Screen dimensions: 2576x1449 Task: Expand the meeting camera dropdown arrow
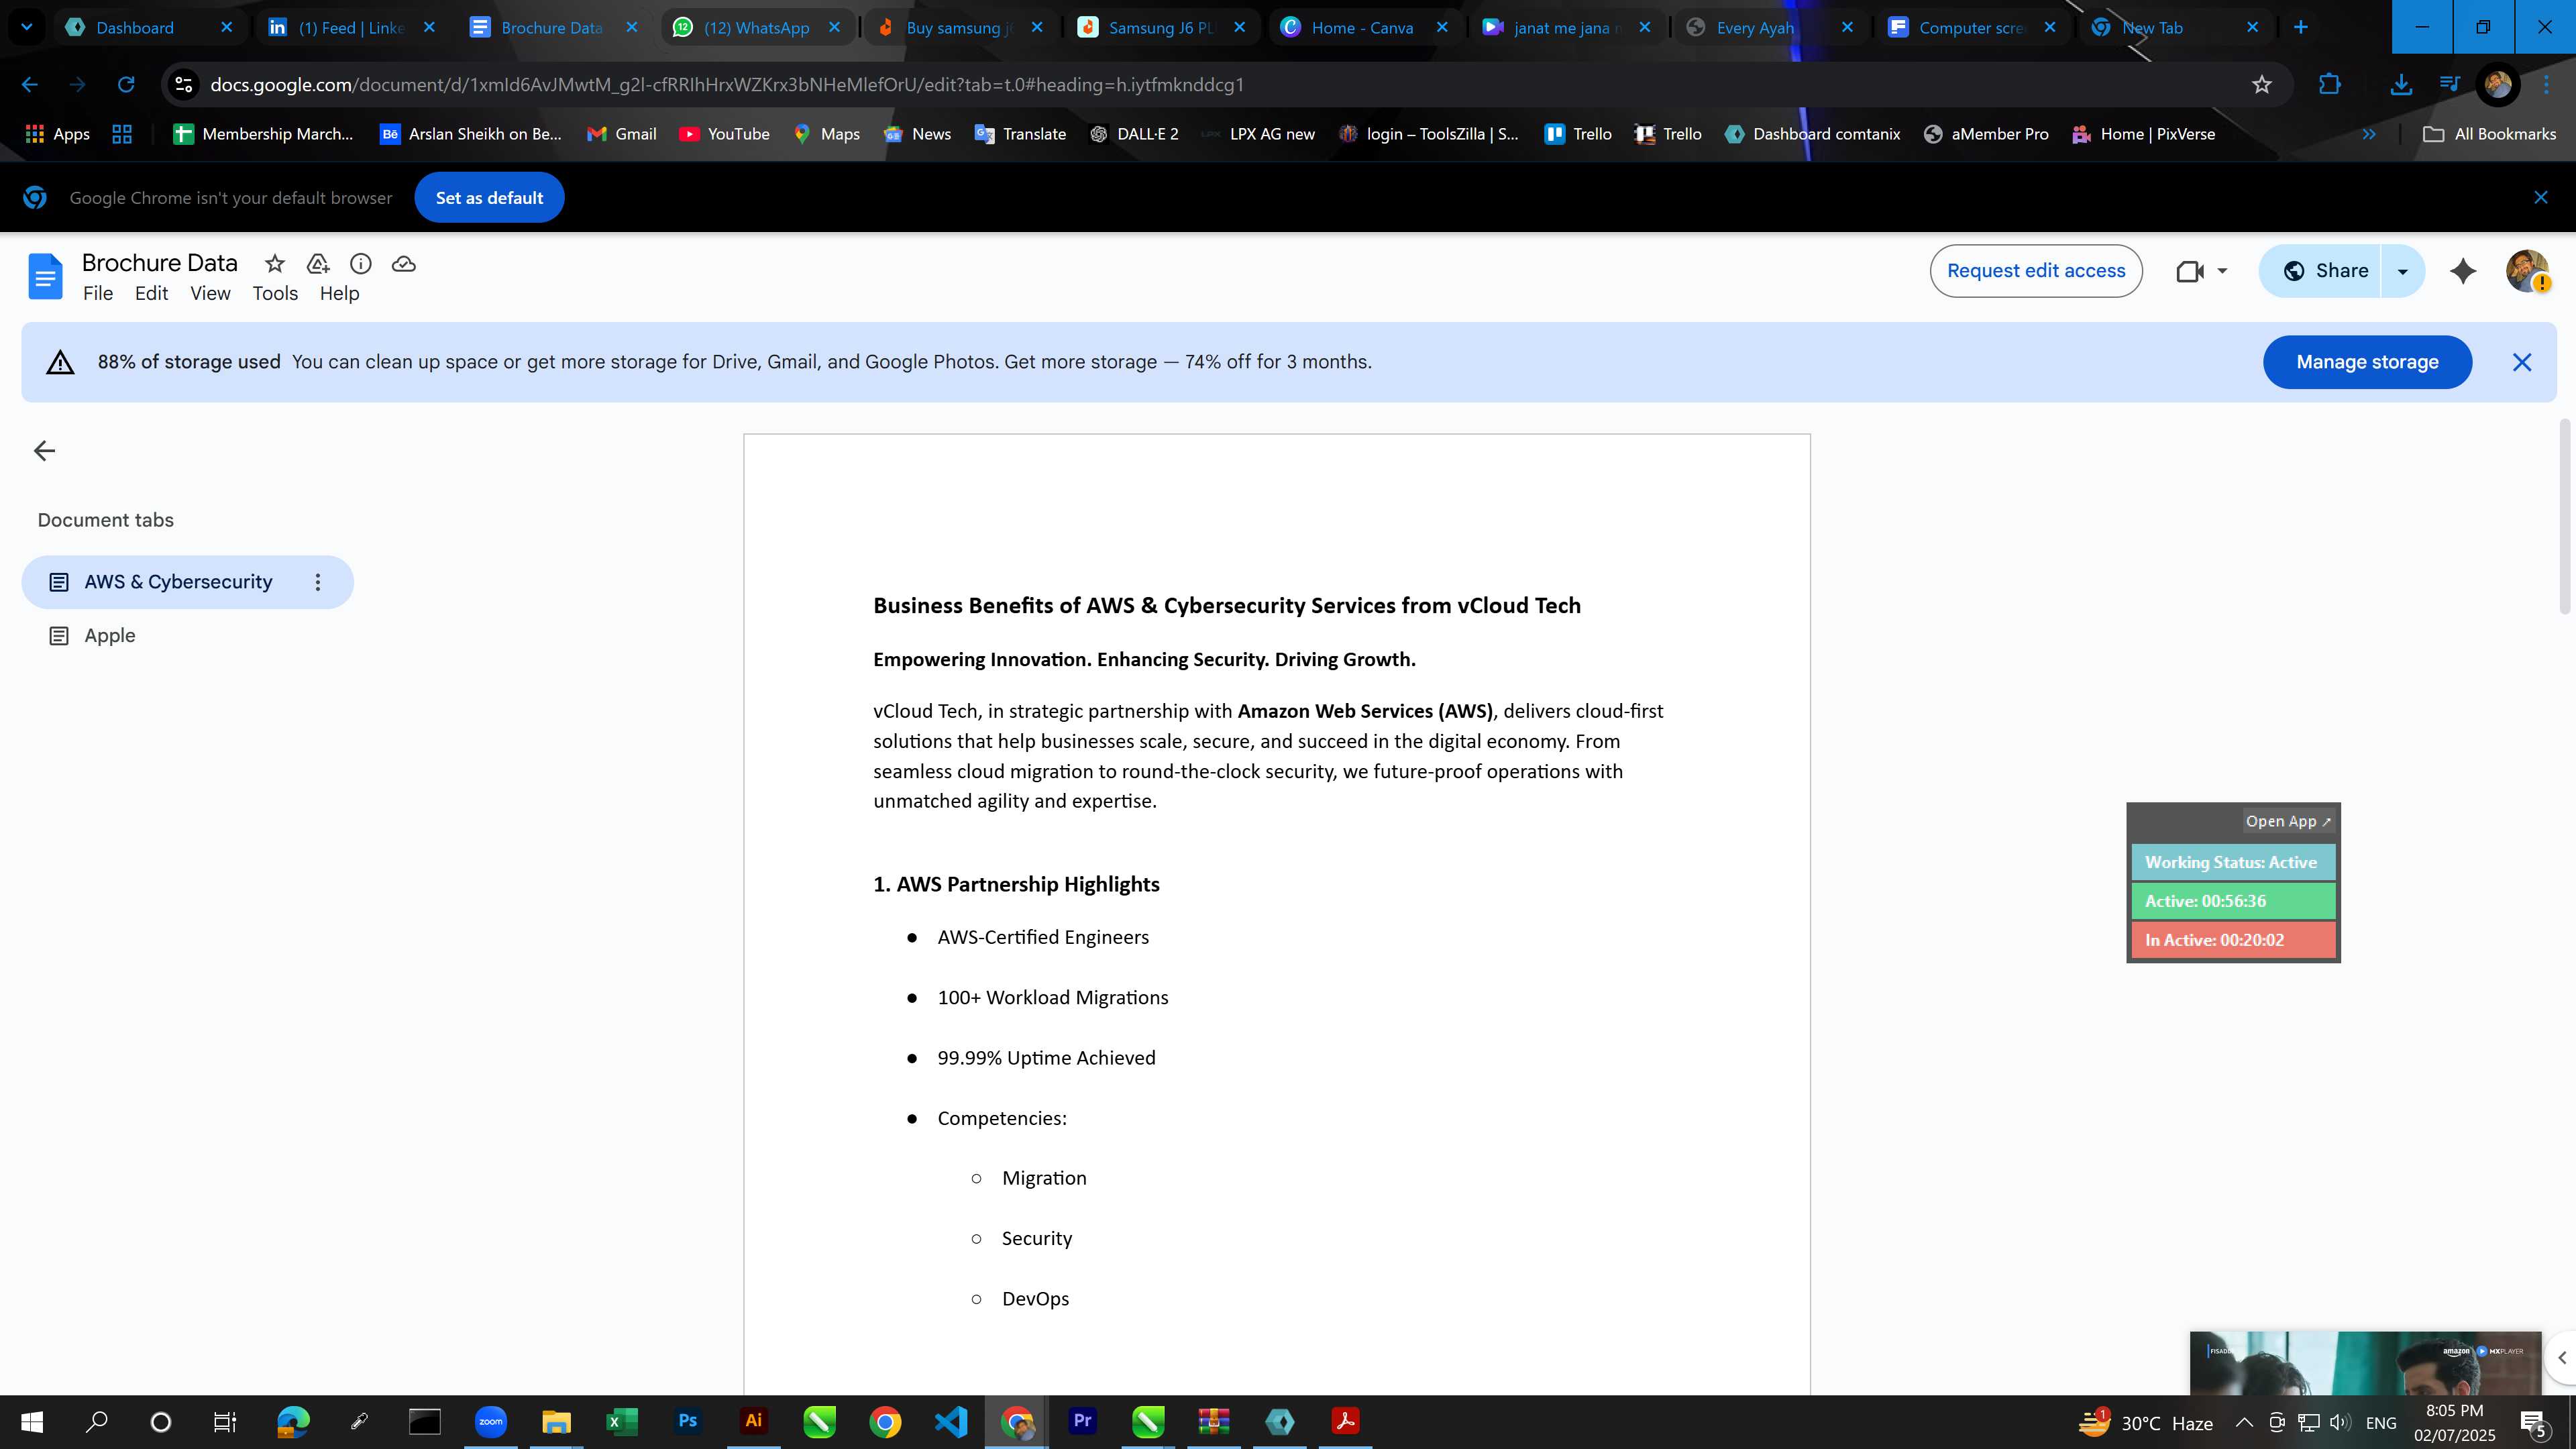(x=2222, y=271)
